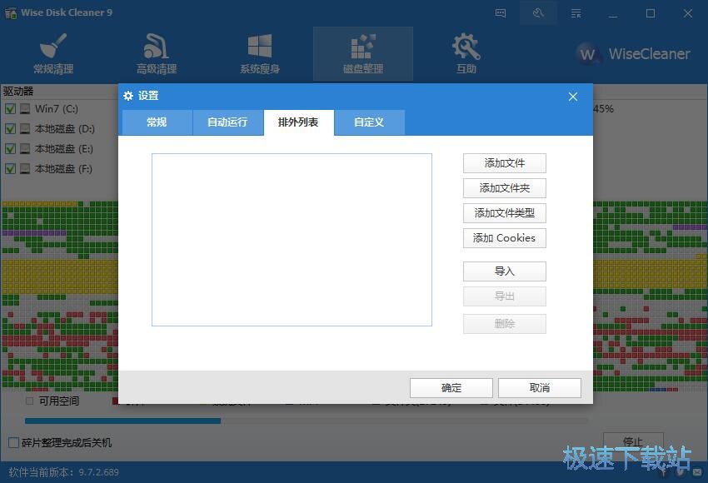The height and width of the screenshot is (483, 708).
Task: Open the 高级清理 advanced cleaner
Action: pyautogui.click(x=157, y=53)
